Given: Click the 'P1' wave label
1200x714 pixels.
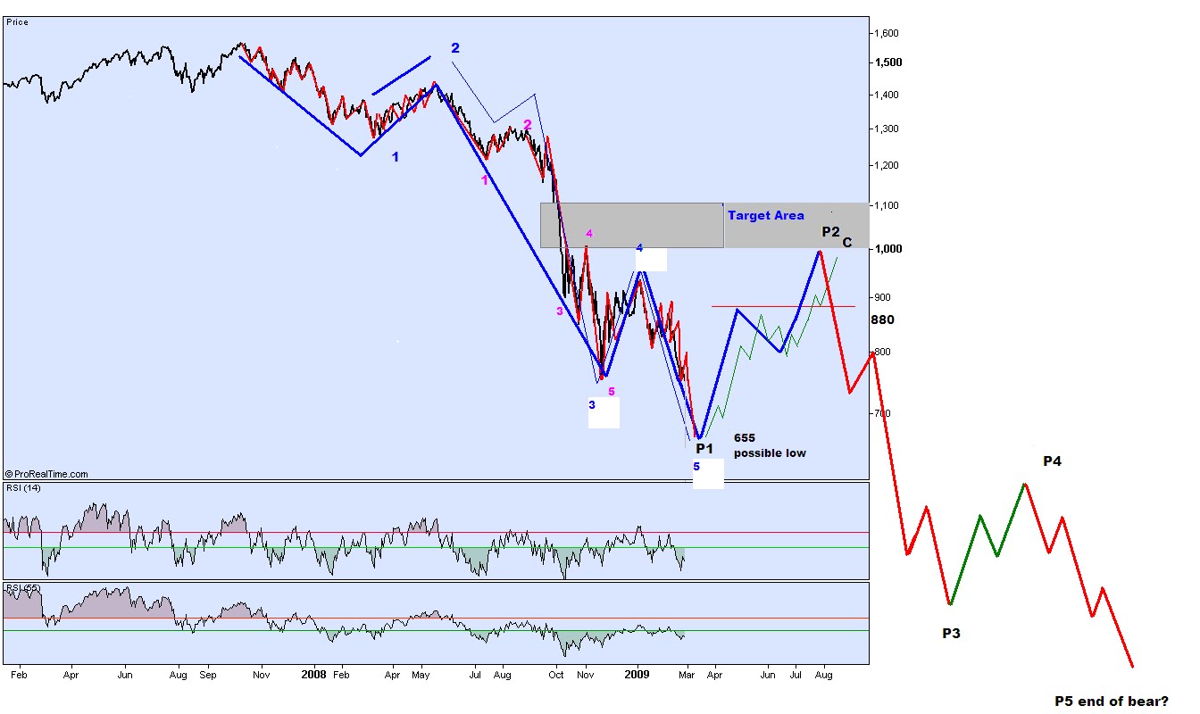Looking at the screenshot, I should [705, 448].
